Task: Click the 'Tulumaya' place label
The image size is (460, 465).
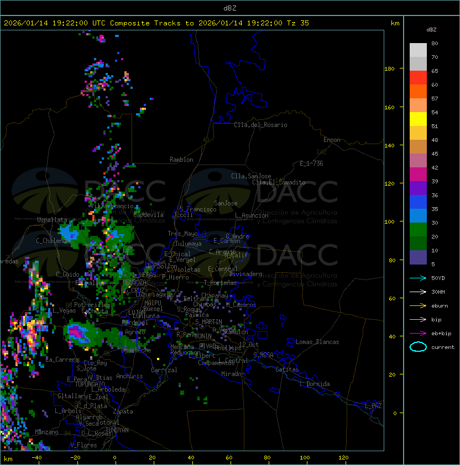Action: click(189, 244)
